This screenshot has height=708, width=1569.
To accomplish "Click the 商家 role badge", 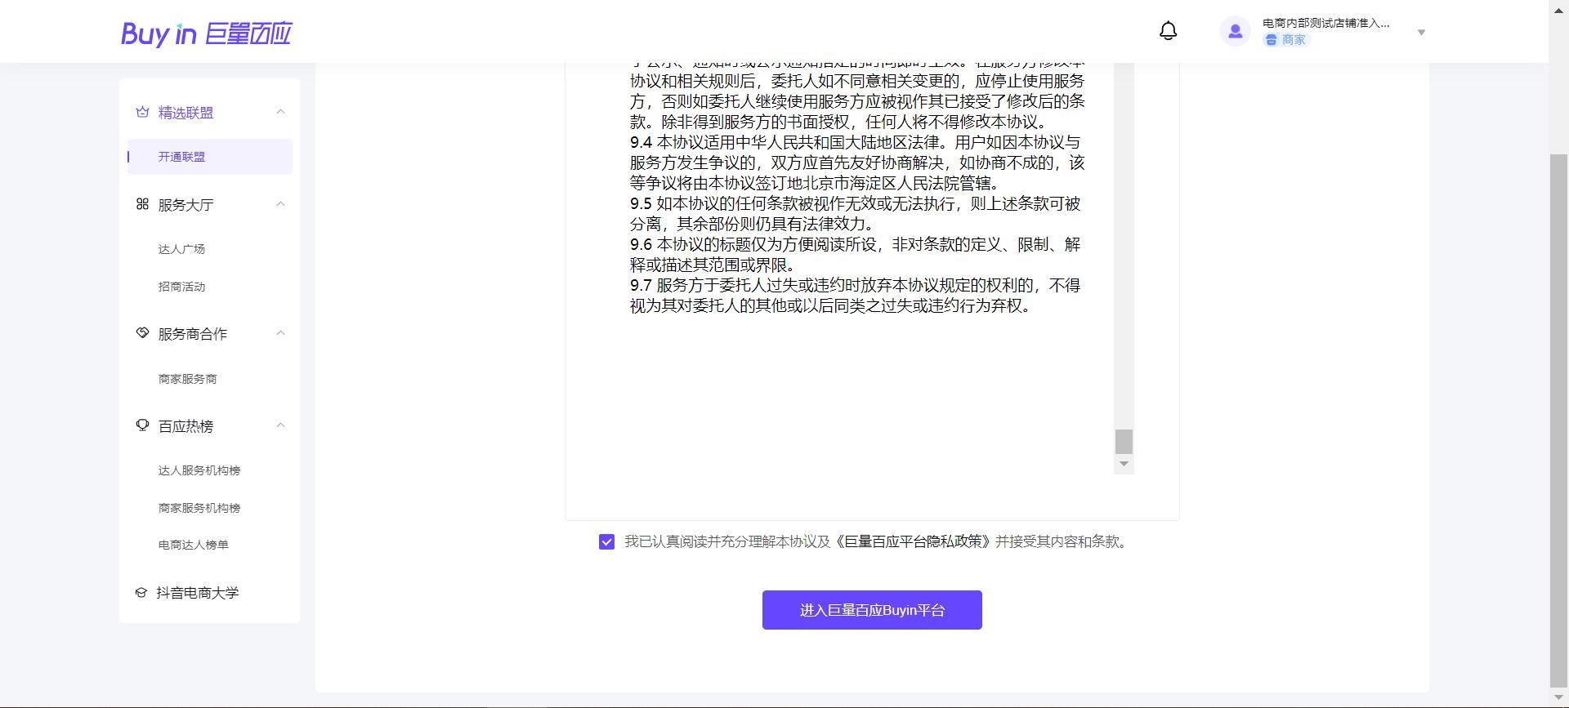I will [x=1285, y=40].
